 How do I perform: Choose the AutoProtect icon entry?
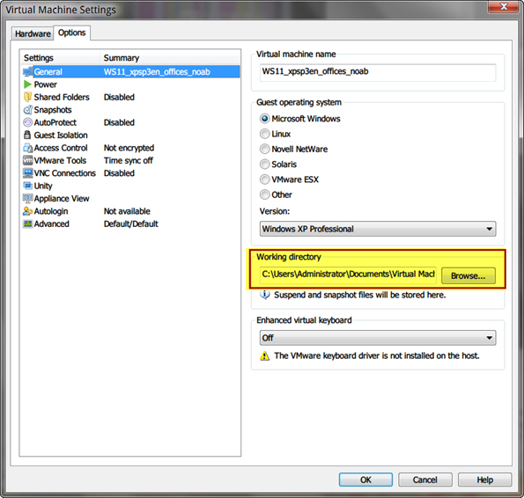(27, 122)
